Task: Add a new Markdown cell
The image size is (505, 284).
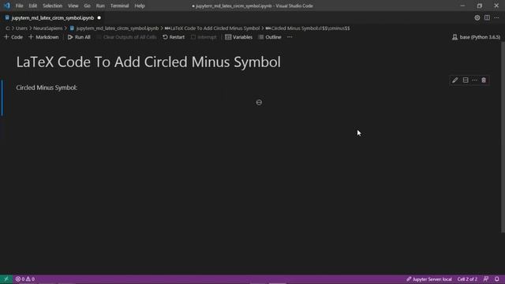Action: 43,37
